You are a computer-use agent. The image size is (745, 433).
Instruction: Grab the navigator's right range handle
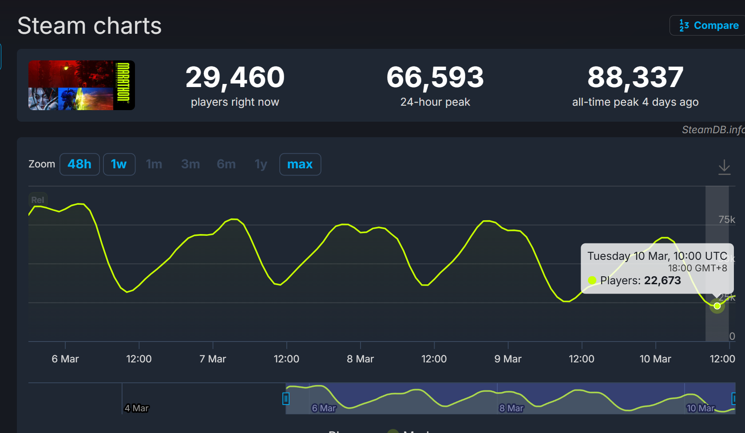734,399
